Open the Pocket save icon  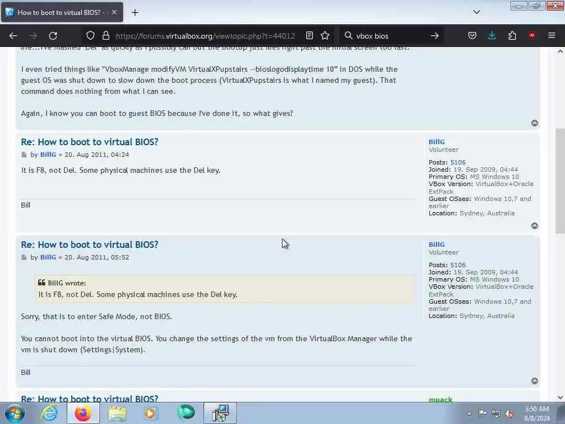click(472, 35)
